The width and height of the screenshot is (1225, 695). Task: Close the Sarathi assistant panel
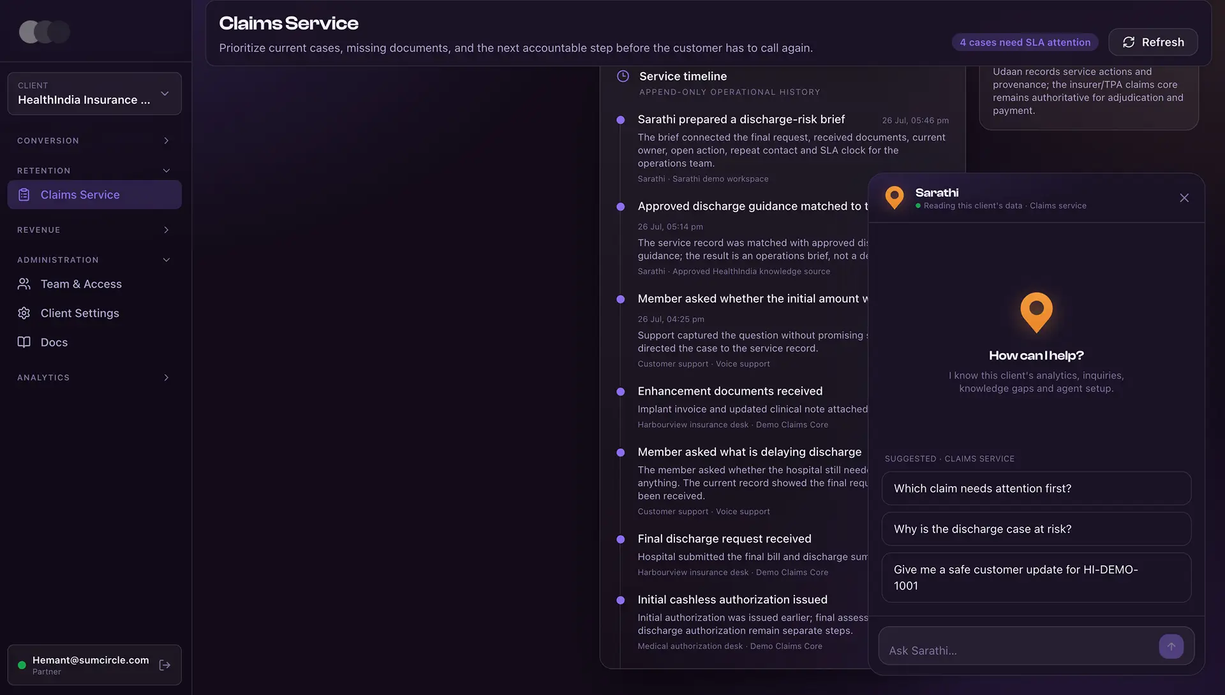pyautogui.click(x=1184, y=198)
